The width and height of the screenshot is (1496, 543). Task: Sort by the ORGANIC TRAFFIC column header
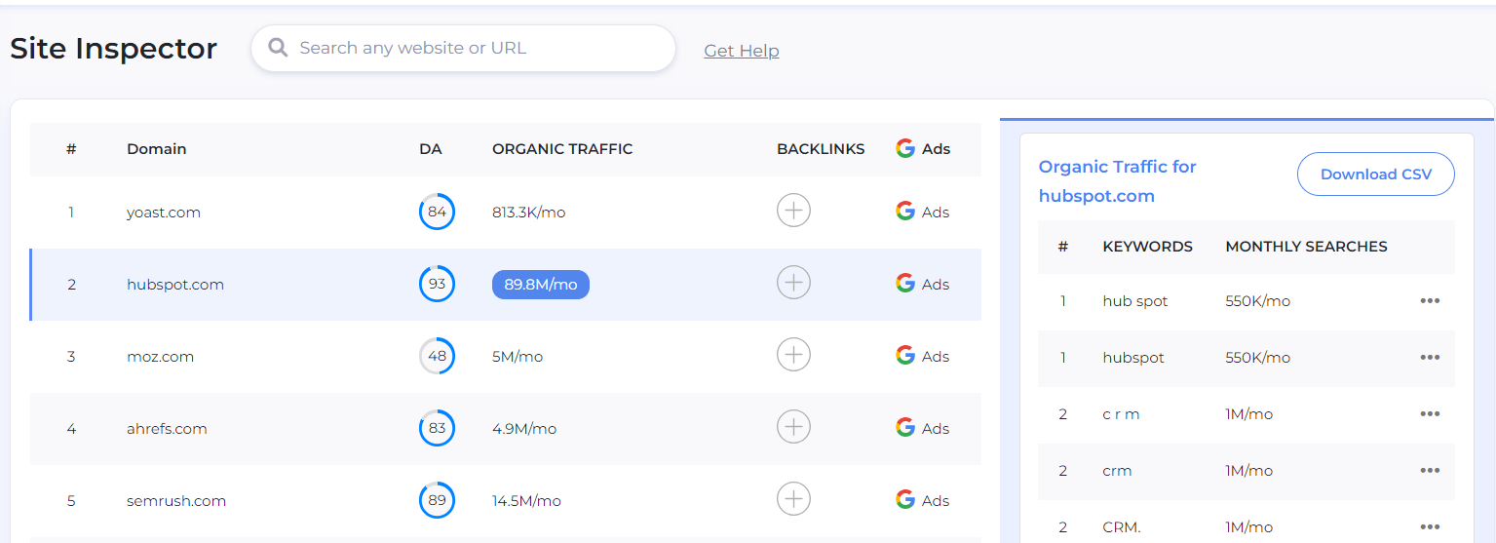(562, 149)
